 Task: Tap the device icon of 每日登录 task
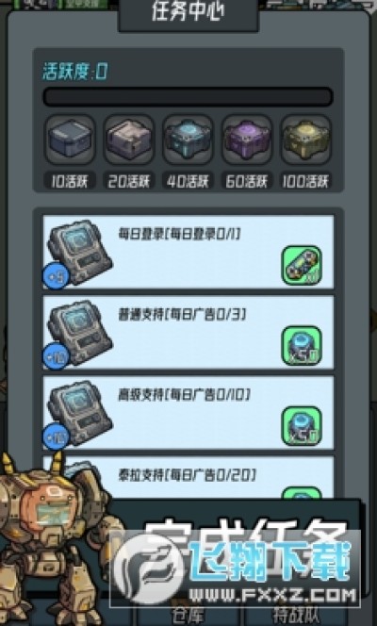pos(80,253)
